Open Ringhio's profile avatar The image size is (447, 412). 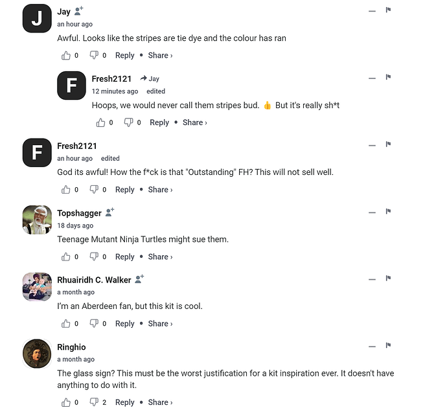pyautogui.click(x=37, y=354)
